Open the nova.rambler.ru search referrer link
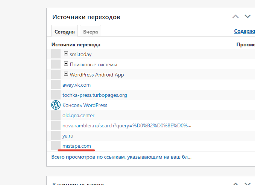 [x=127, y=125]
